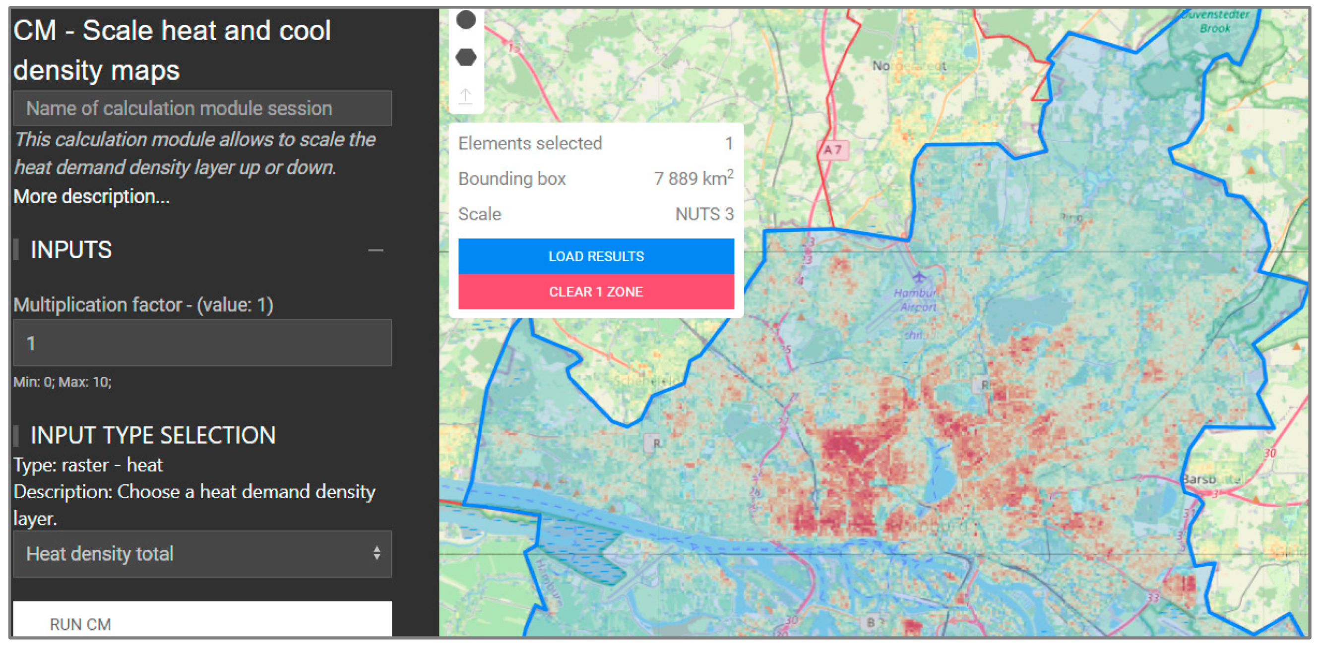This screenshot has height=647, width=1319.
Task: Click the up-down arrows of layer selector
Action: tap(377, 553)
